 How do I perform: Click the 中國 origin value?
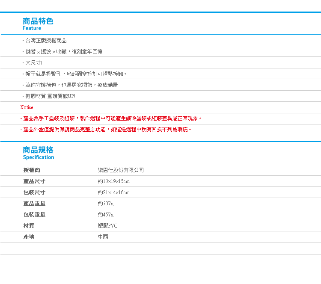point(103,237)
